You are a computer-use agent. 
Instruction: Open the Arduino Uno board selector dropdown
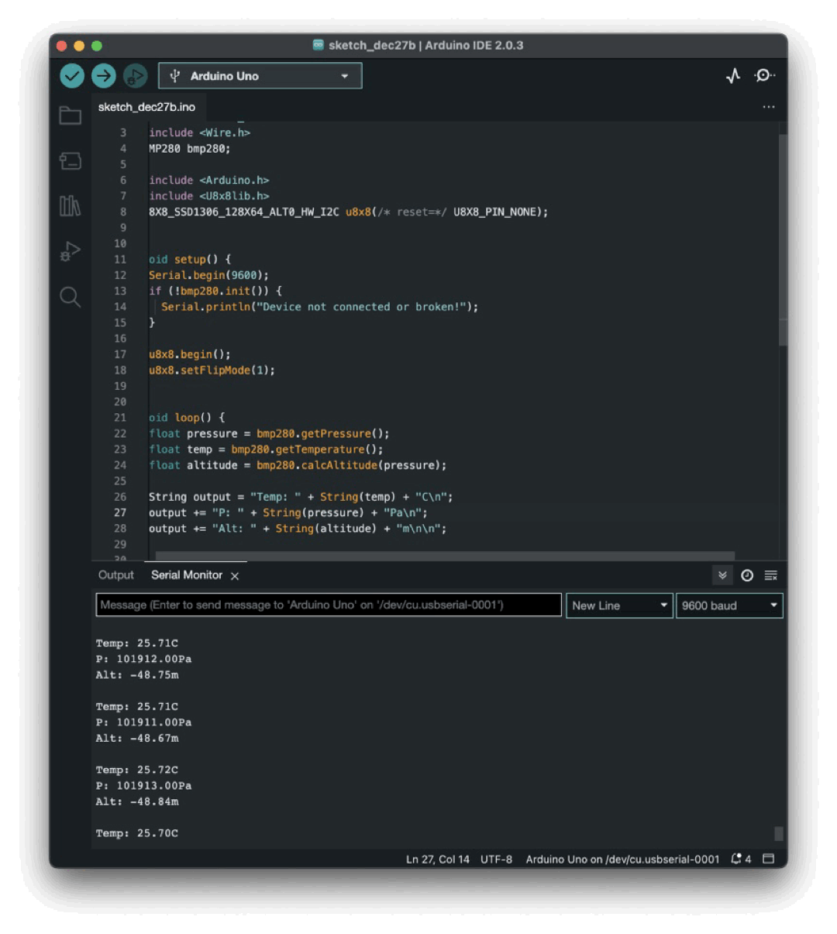(x=260, y=75)
